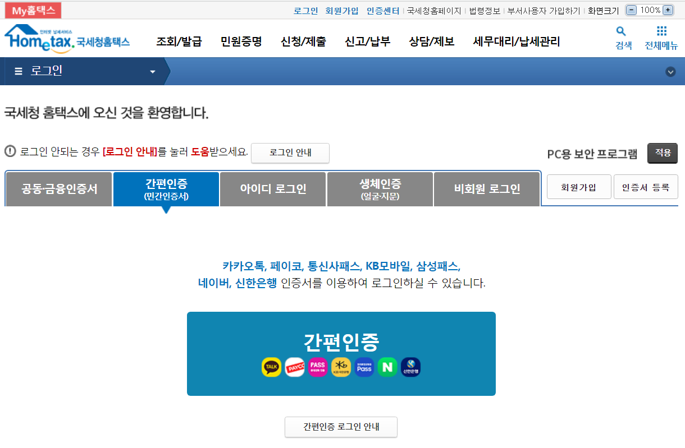Click the red [로그인 안내] text
The height and width of the screenshot is (448, 685).
coord(130,151)
